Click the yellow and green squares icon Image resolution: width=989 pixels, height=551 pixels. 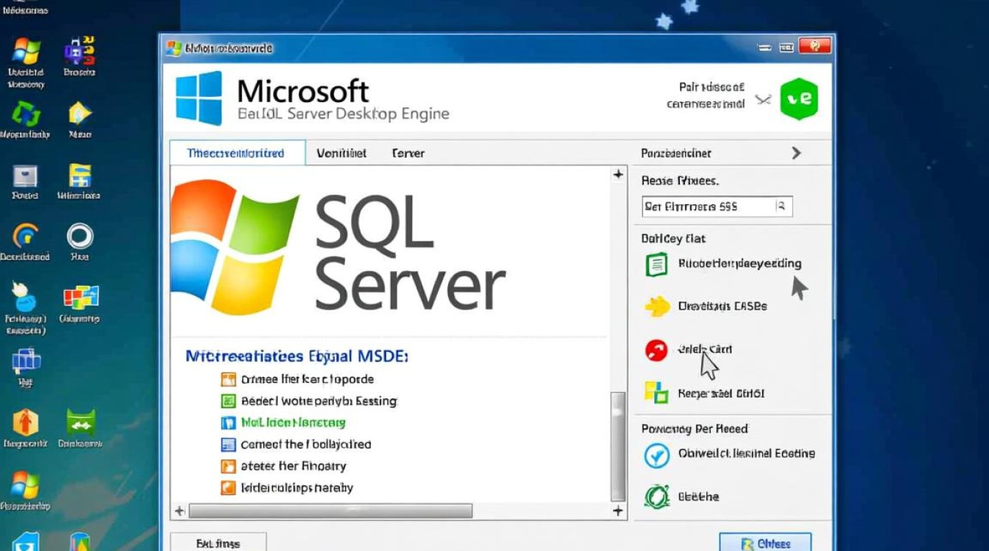coord(656,393)
